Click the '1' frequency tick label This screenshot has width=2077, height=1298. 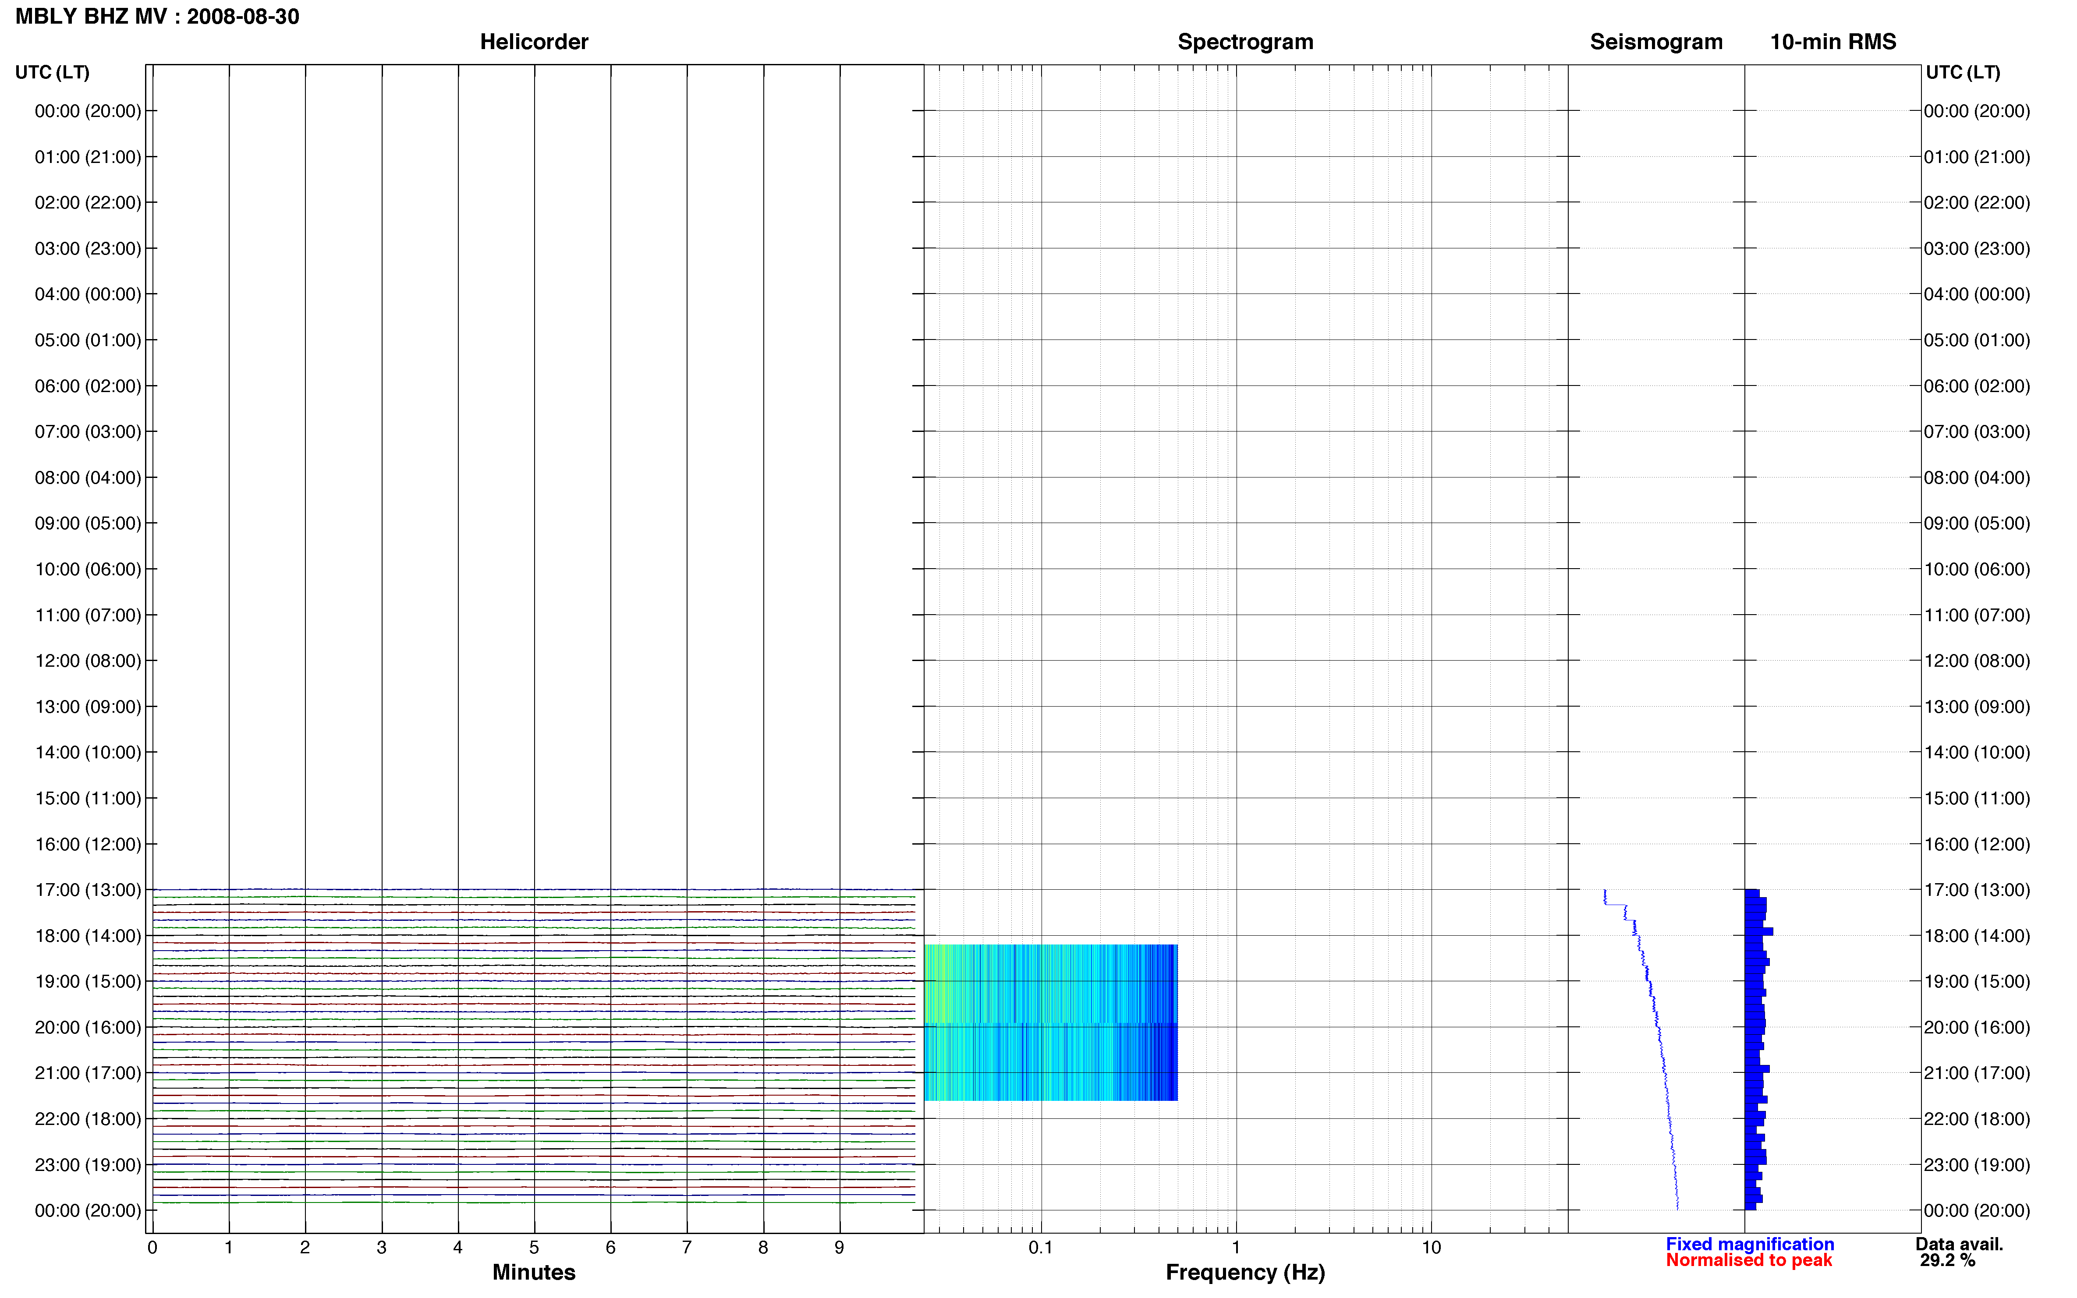(x=1236, y=1247)
